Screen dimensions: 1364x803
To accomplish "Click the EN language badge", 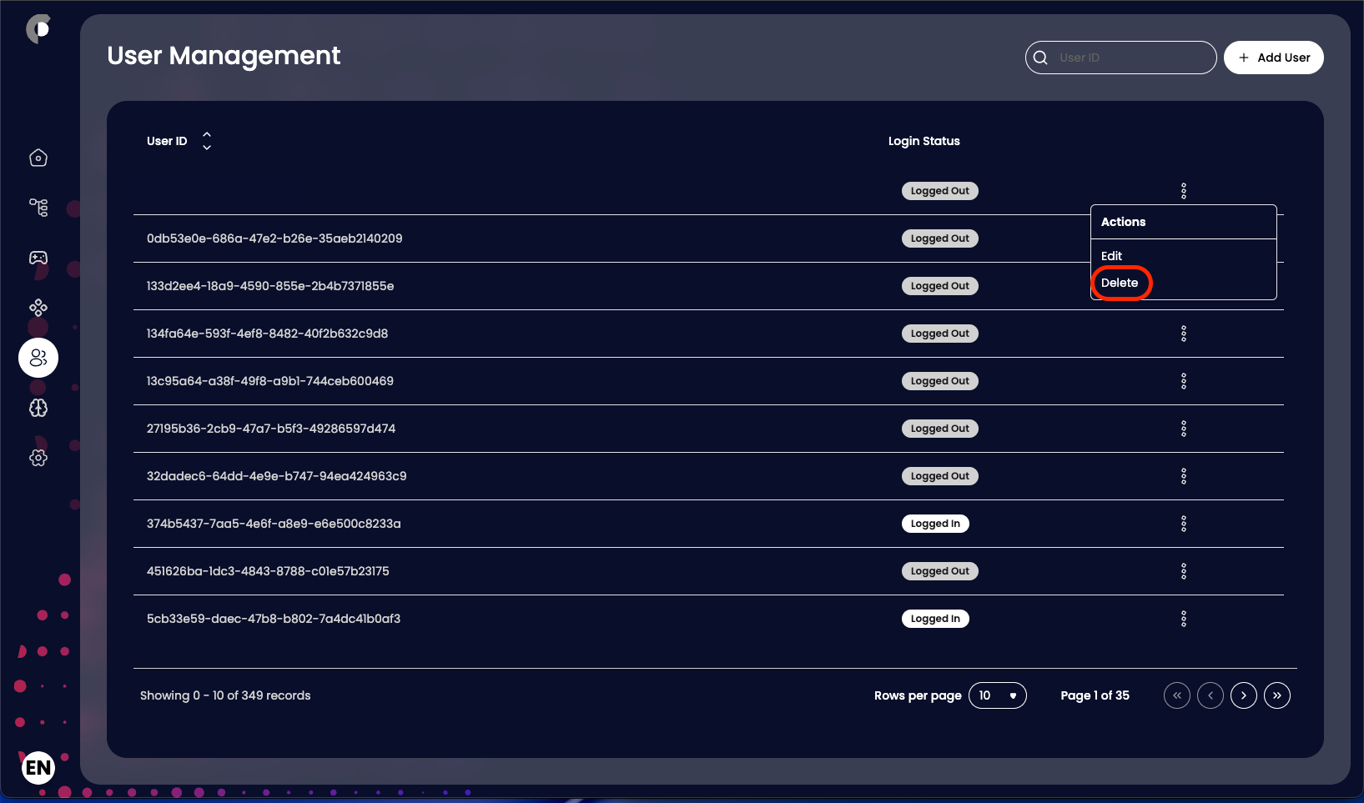I will (x=38, y=768).
